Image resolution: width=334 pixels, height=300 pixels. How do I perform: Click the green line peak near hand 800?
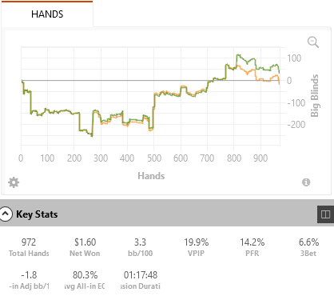point(237,55)
